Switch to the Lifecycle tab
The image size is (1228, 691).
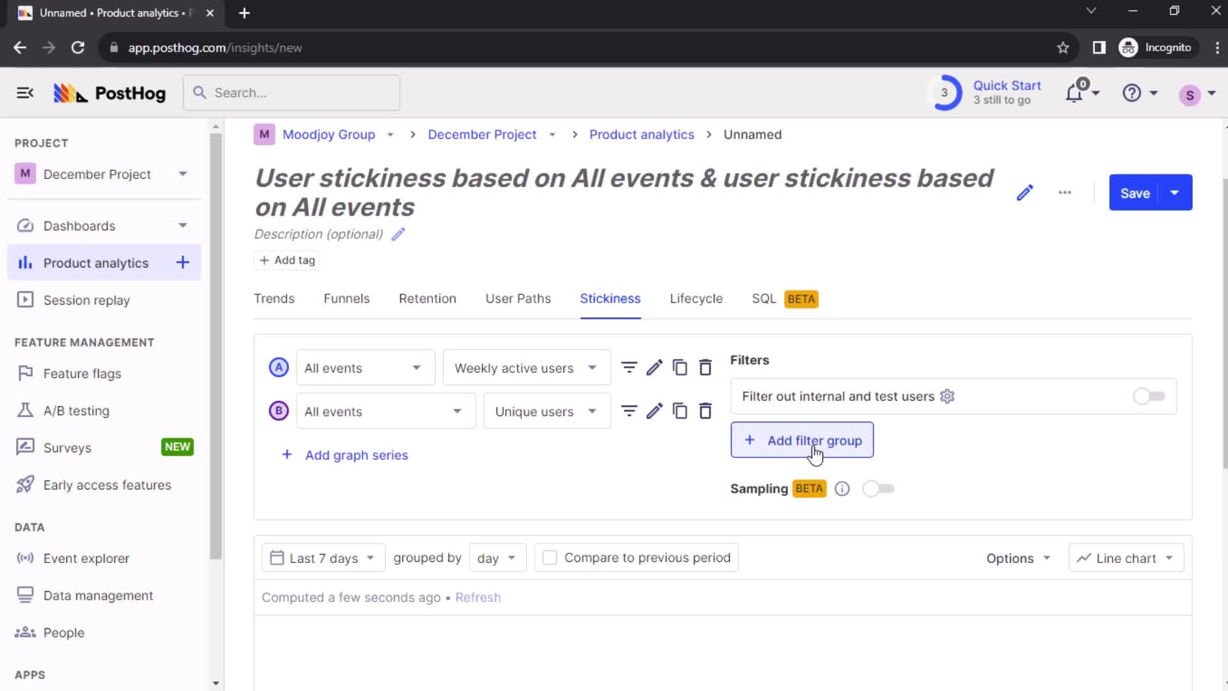click(696, 299)
